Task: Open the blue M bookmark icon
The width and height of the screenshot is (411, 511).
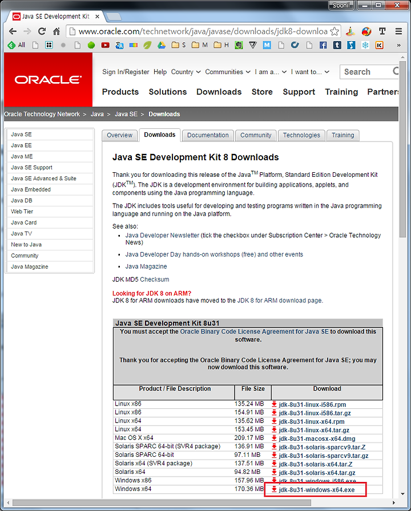Action: [x=267, y=45]
